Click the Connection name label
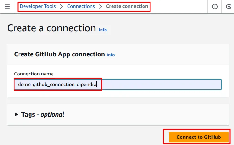Image resolution: width=234 pixels, height=145 pixels. point(34,74)
